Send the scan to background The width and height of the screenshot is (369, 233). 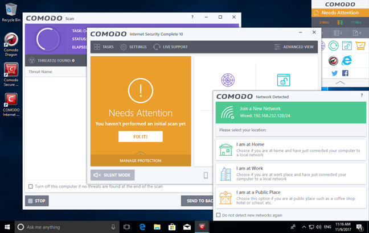coord(197,201)
